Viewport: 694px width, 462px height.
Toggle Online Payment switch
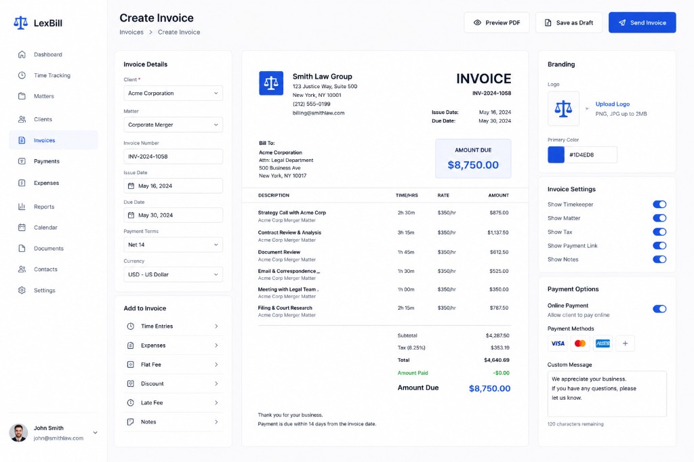(x=659, y=309)
